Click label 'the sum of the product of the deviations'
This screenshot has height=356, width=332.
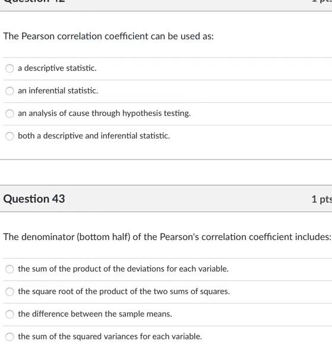coord(123,269)
